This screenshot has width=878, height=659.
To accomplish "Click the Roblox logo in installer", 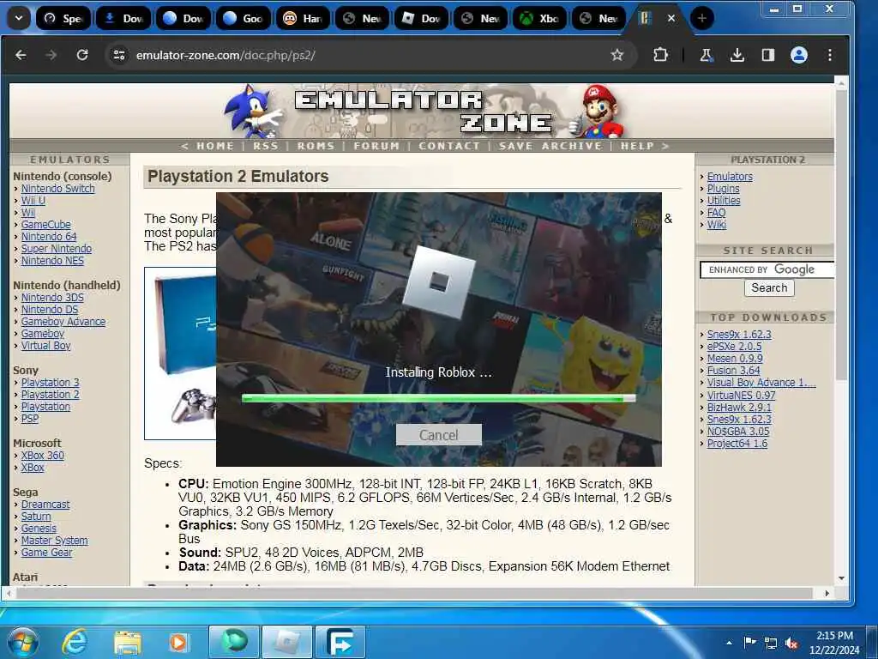I will coord(439,281).
